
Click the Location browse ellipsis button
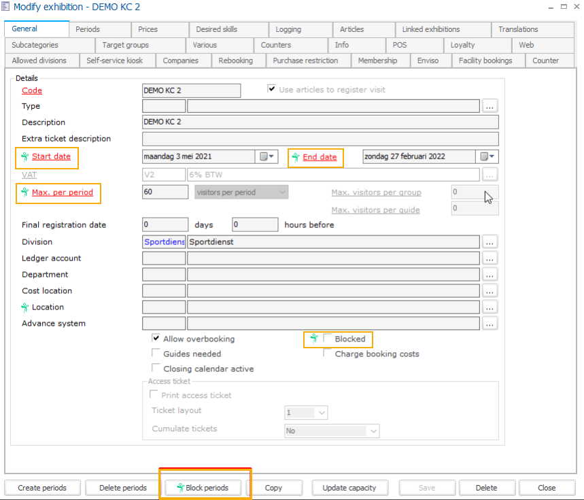tap(490, 307)
